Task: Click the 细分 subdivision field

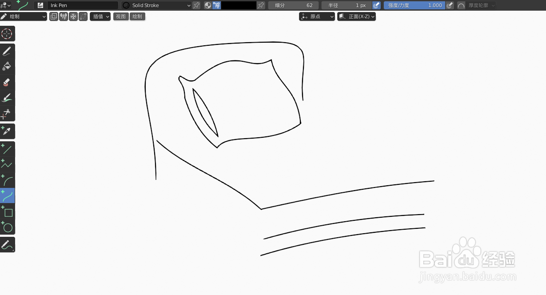Action: point(293,5)
